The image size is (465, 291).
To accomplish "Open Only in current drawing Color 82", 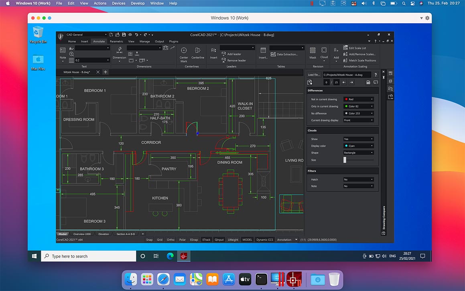I will (358, 106).
